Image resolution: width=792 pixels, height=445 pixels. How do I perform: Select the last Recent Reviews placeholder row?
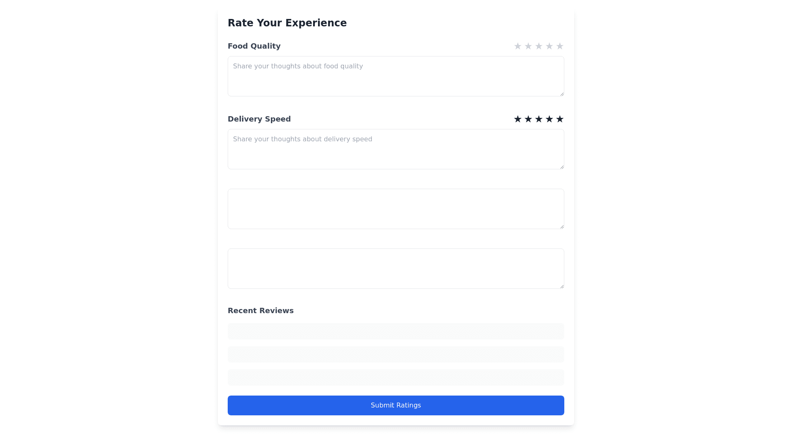[x=396, y=377]
